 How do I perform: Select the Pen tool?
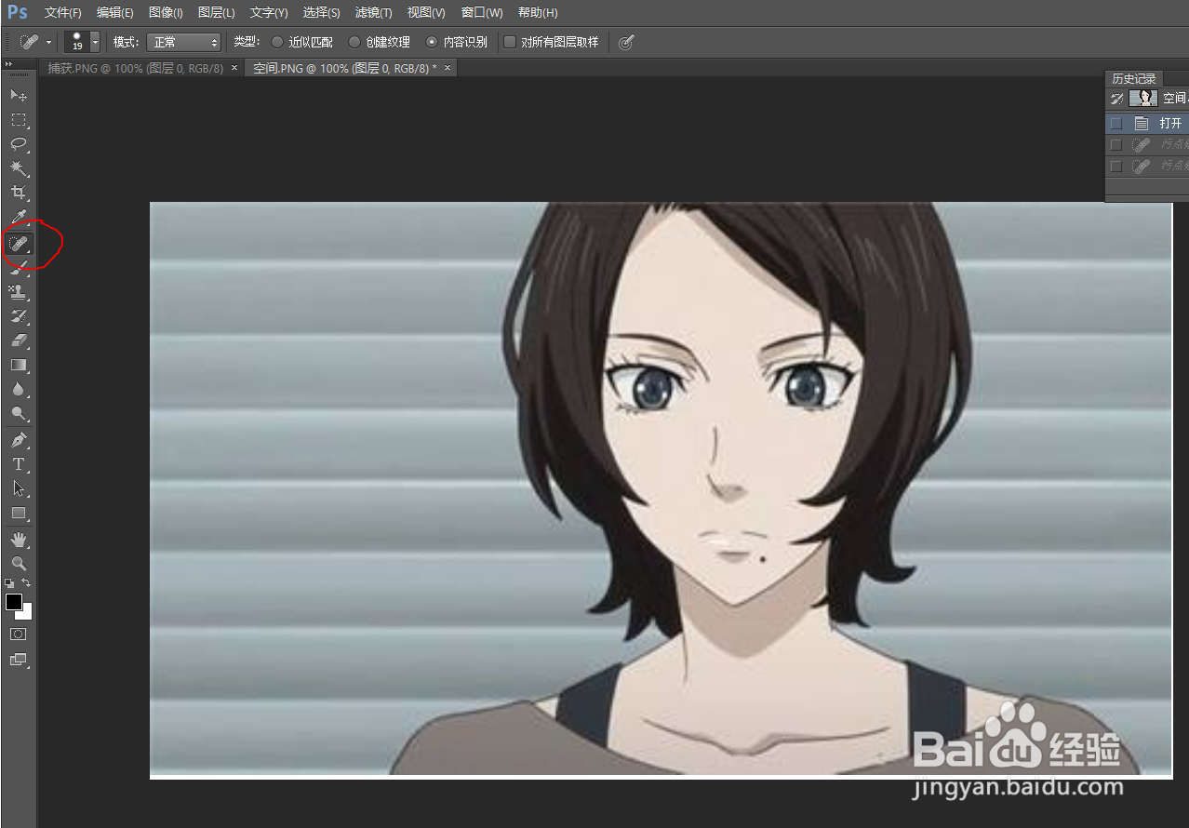[x=18, y=439]
